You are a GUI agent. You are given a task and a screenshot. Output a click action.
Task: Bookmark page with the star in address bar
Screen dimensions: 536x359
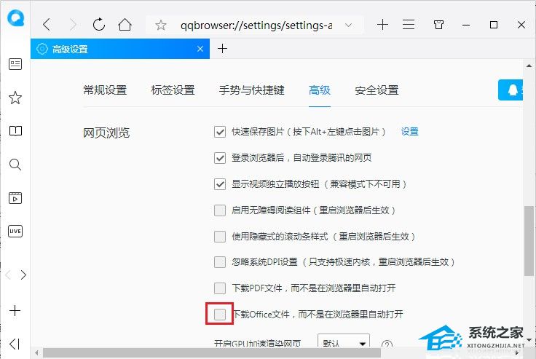[161, 25]
